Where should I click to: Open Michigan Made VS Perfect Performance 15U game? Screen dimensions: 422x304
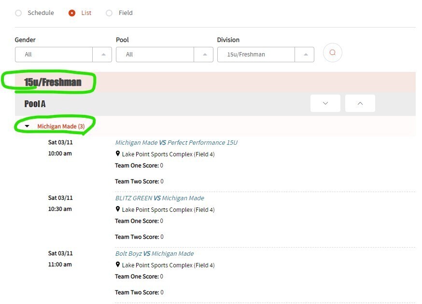point(176,142)
